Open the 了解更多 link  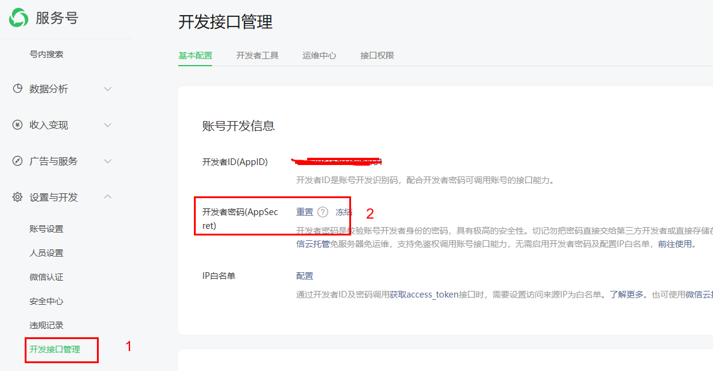[x=626, y=295]
